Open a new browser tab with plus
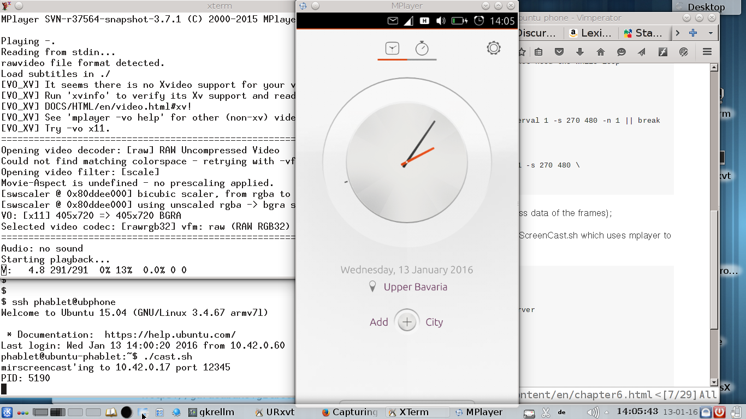Screen dimensions: 746x419 click(693, 33)
